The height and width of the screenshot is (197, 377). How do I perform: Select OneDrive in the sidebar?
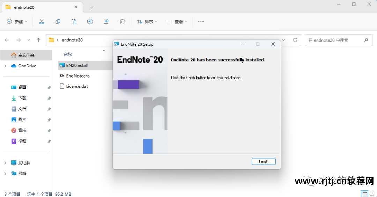[27, 66]
